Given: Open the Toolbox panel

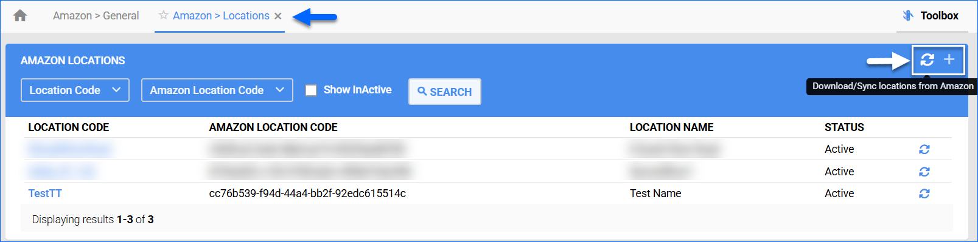Looking at the screenshot, I should click(931, 16).
